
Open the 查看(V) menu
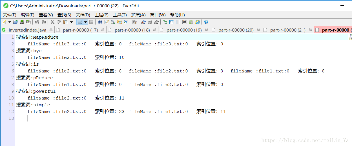[x=46, y=15]
